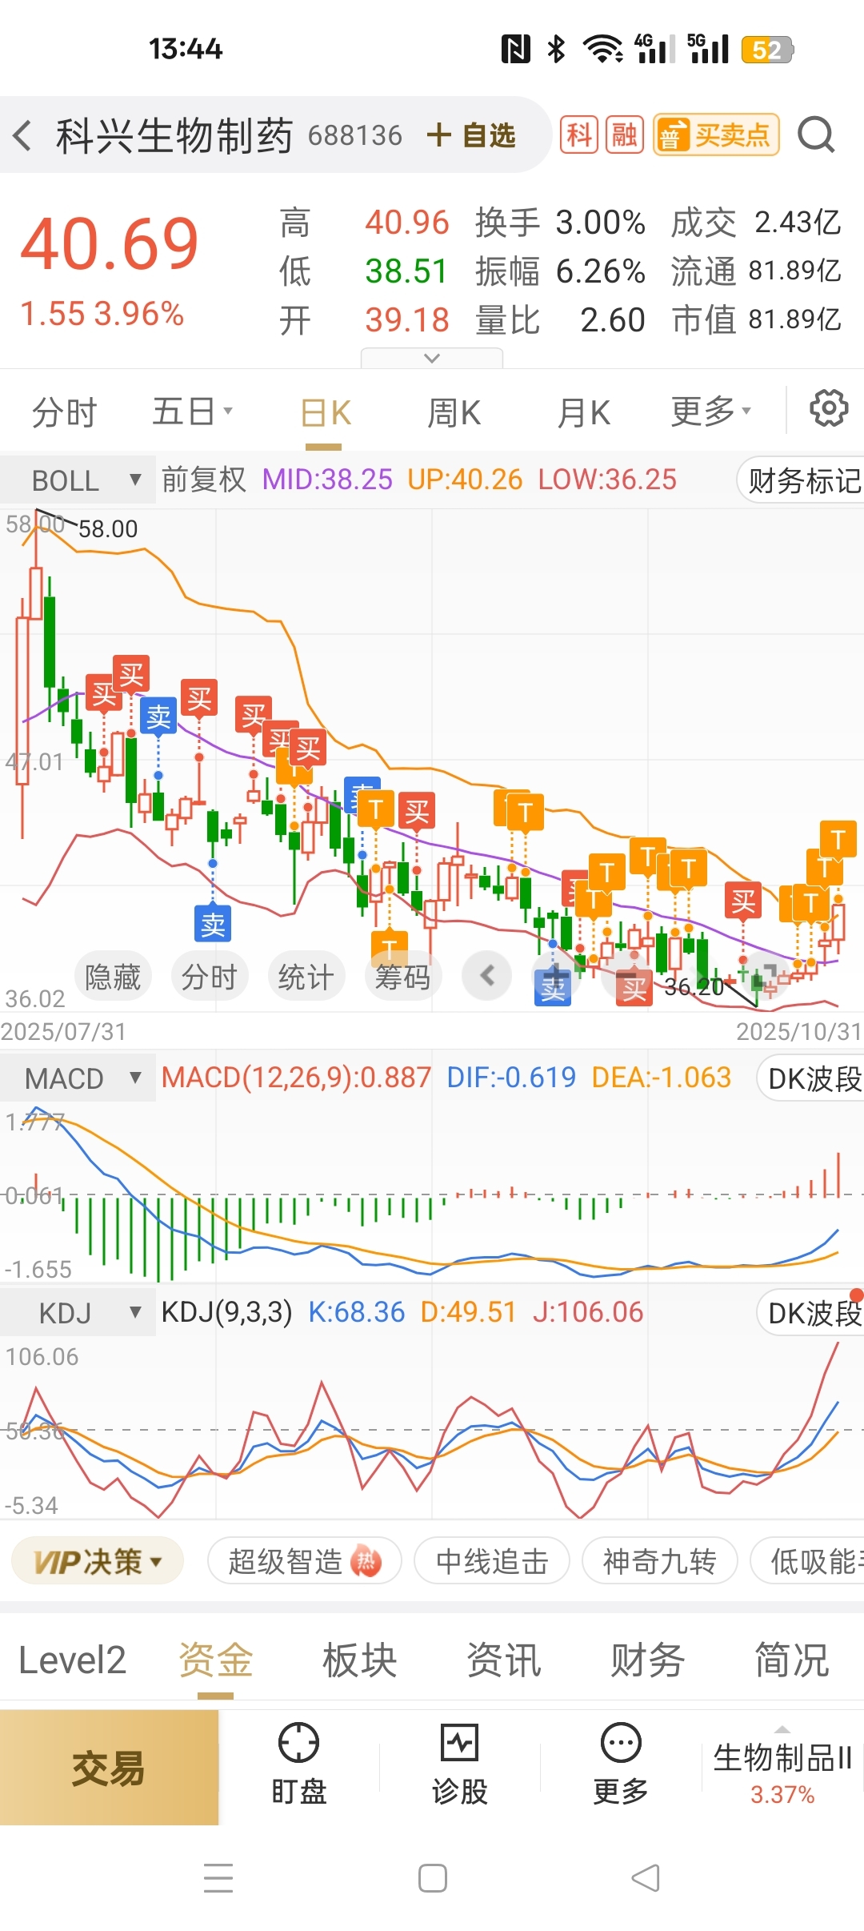This screenshot has width=864, height=1931.
Task: Open the VIP决策 dropdown
Action: coord(98,1560)
